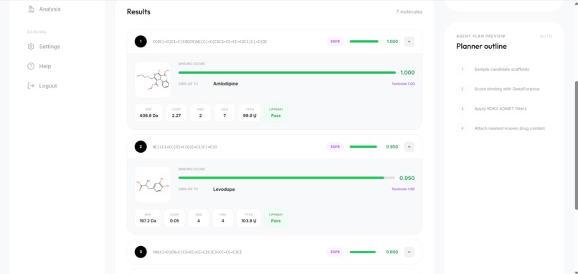The width and height of the screenshot is (578, 274).
Task: Click Tanimoto 1.00 next to Levodopa
Action: (403, 189)
